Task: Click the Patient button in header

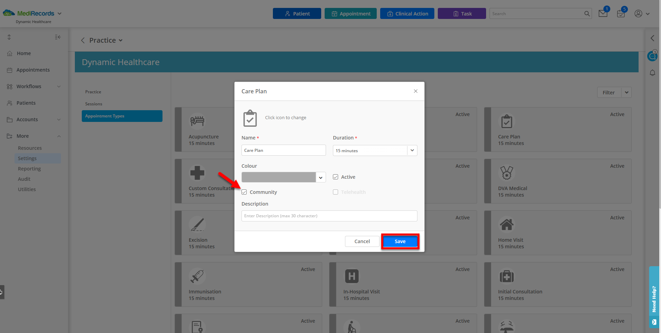Action: [x=297, y=14]
